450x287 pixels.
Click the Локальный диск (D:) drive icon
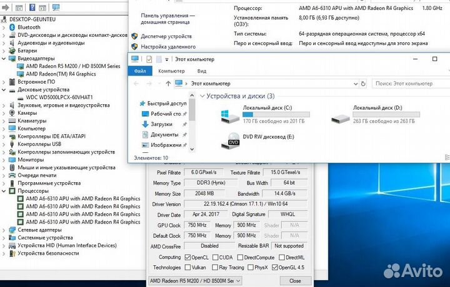tap(341, 119)
